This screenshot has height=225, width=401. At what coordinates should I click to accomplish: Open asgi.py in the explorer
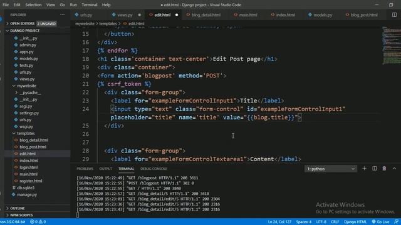[x=26, y=106]
